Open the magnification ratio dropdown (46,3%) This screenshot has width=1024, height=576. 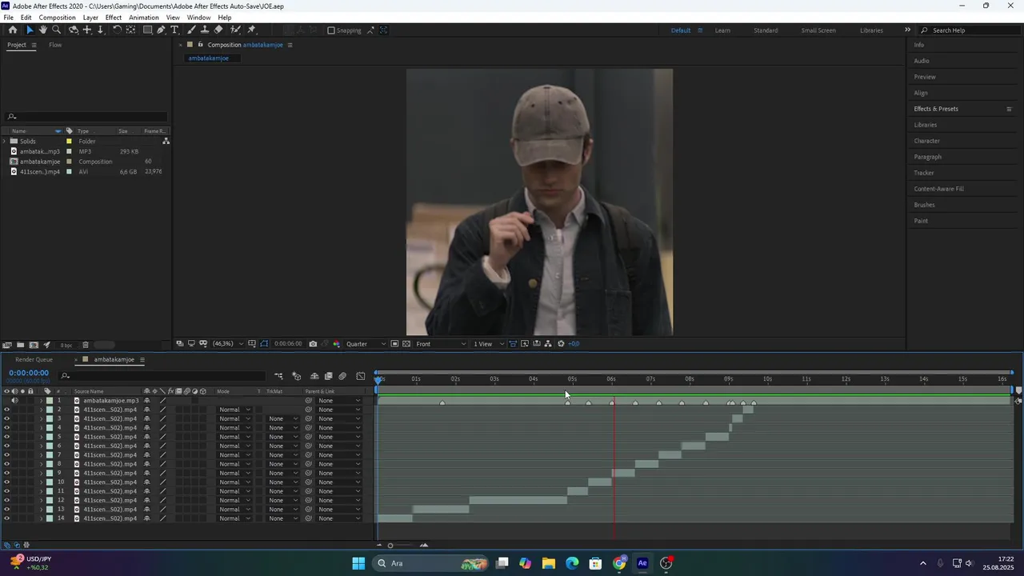point(228,344)
